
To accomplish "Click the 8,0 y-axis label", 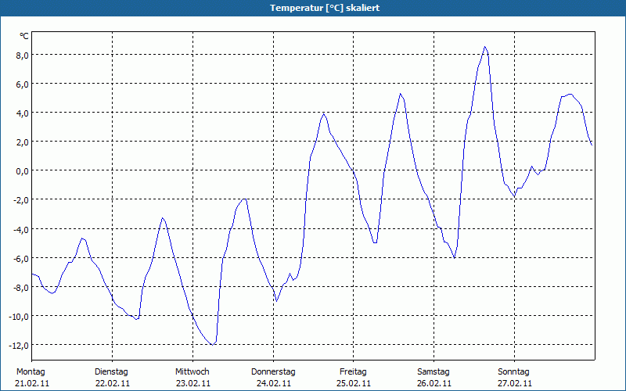I will click(x=23, y=55).
